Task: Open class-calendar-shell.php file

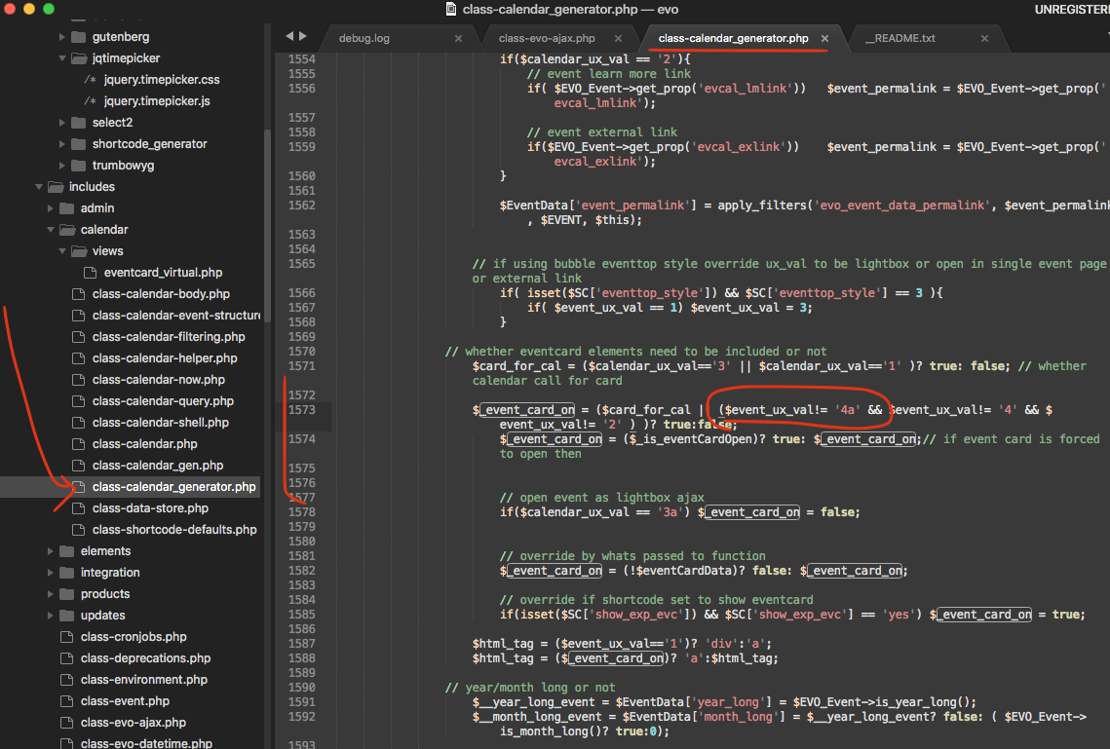Action: [161, 423]
